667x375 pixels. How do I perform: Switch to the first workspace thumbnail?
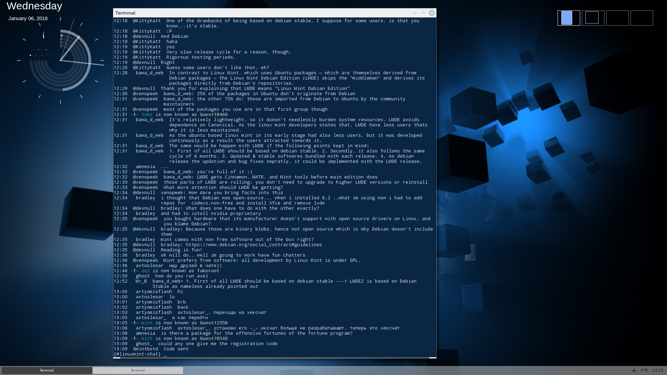click(x=569, y=18)
